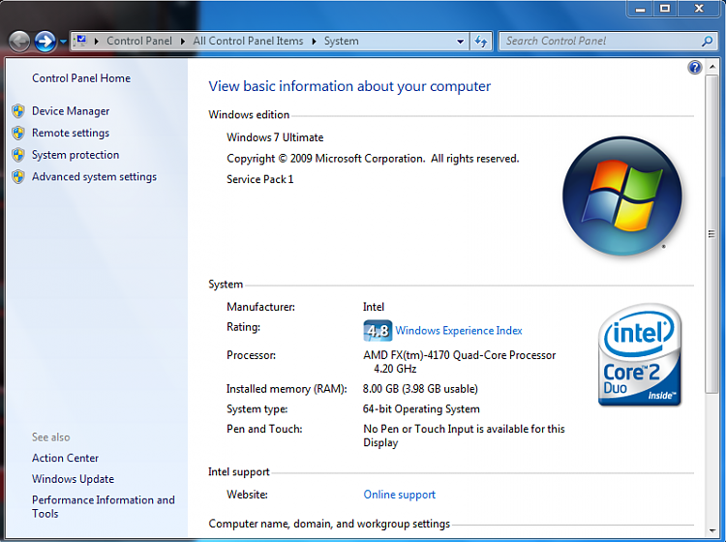Viewport: 726px width, 542px height.
Task: Click the shield icon beside Device Manager
Action: tap(18, 111)
